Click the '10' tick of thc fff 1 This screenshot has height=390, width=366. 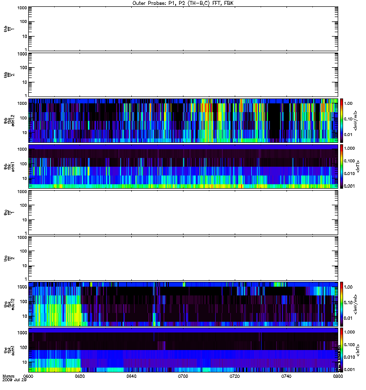point(25,220)
